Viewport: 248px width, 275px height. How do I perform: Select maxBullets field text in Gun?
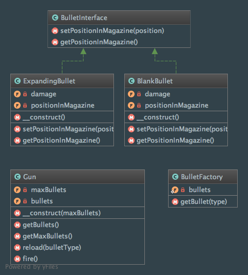[48, 190]
